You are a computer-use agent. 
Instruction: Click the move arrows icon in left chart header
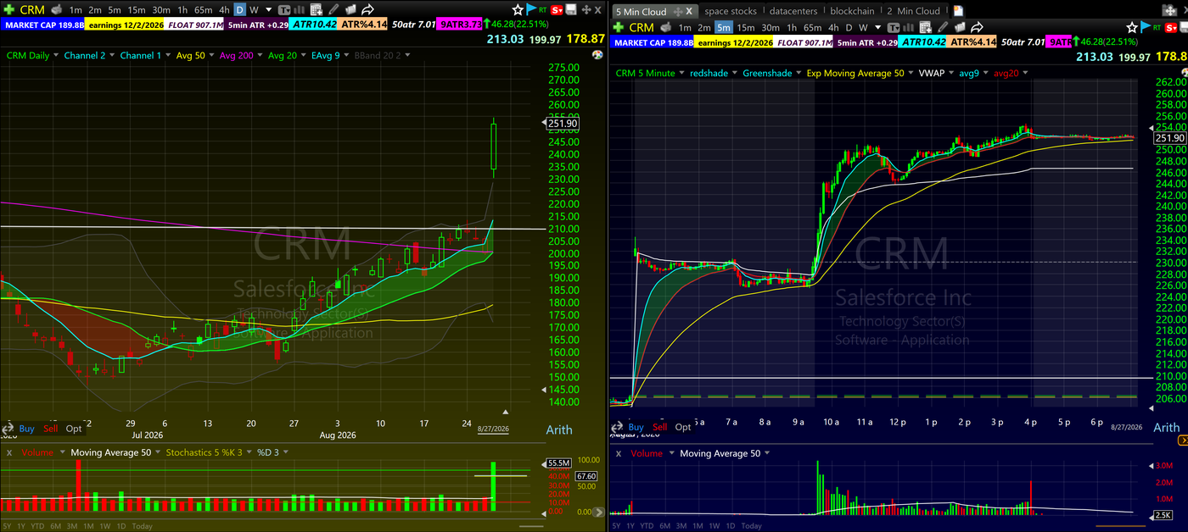pyautogui.click(x=586, y=9)
